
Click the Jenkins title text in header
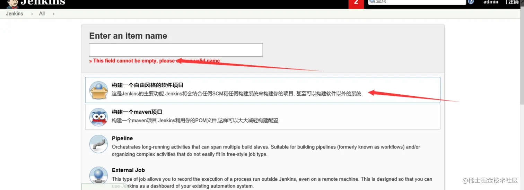43,2
